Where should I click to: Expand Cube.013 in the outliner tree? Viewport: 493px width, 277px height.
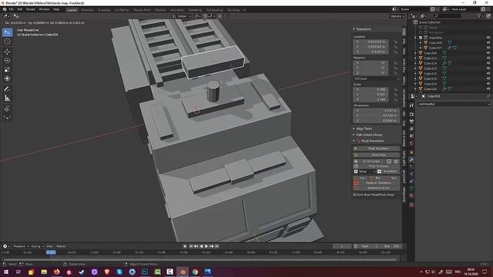pos(416,58)
